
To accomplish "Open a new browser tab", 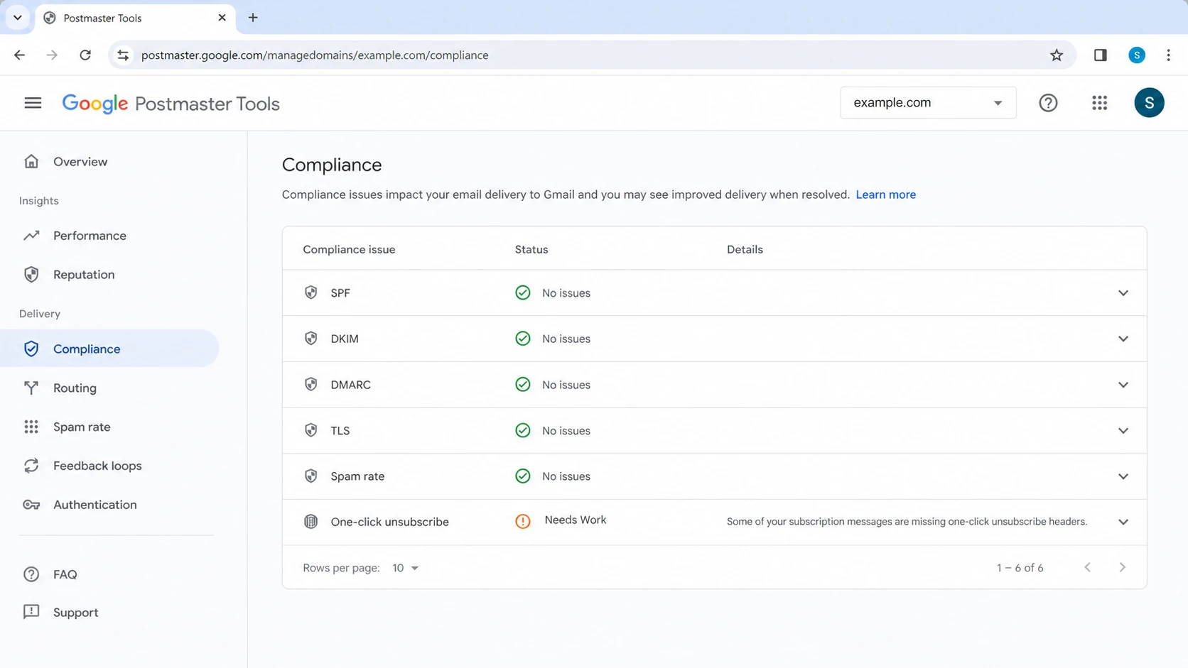I will (x=253, y=18).
